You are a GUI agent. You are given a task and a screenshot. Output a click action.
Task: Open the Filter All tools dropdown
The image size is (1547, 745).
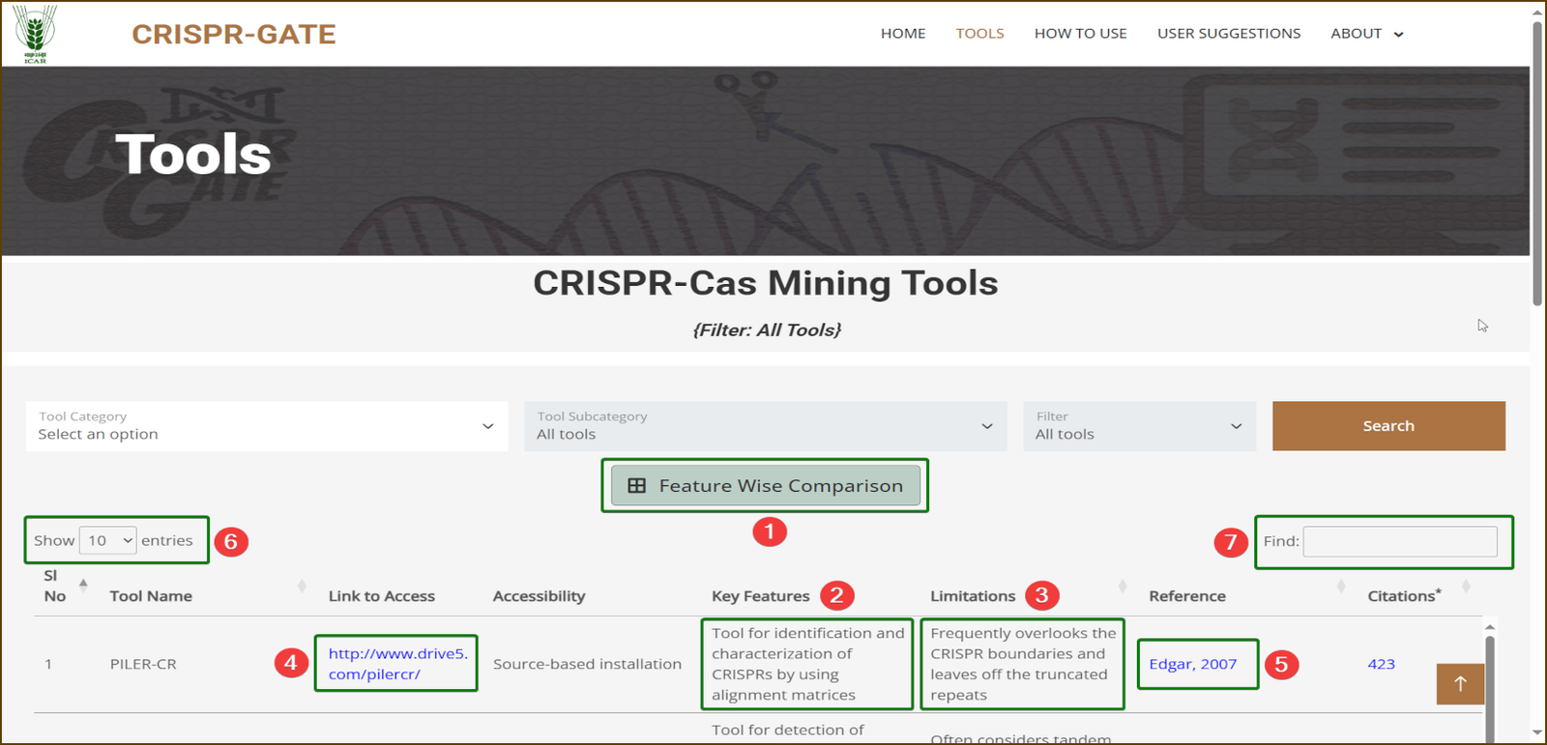[x=1139, y=426]
